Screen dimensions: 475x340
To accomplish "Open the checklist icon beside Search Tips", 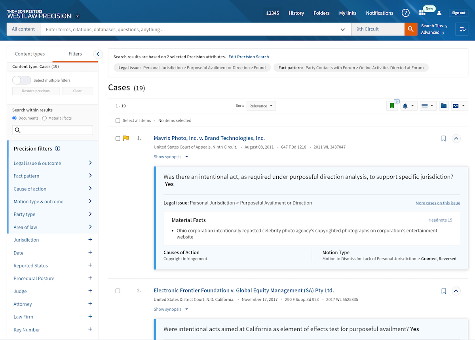I will 462,29.
